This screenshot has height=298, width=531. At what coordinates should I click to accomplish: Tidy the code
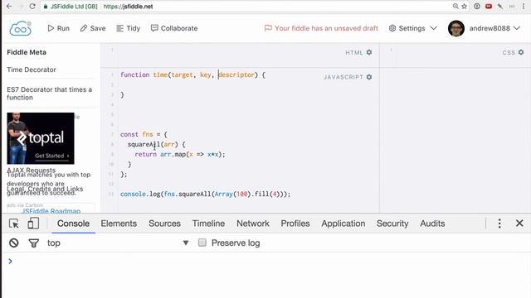click(128, 28)
